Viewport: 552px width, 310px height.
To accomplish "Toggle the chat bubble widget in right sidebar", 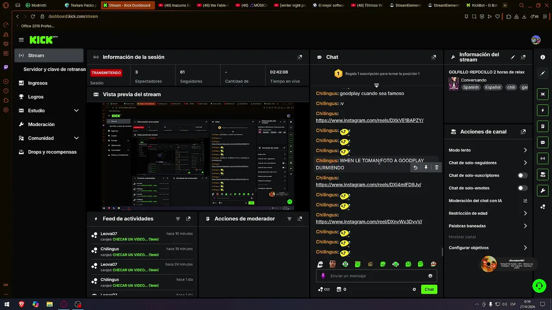I will 543,143.
